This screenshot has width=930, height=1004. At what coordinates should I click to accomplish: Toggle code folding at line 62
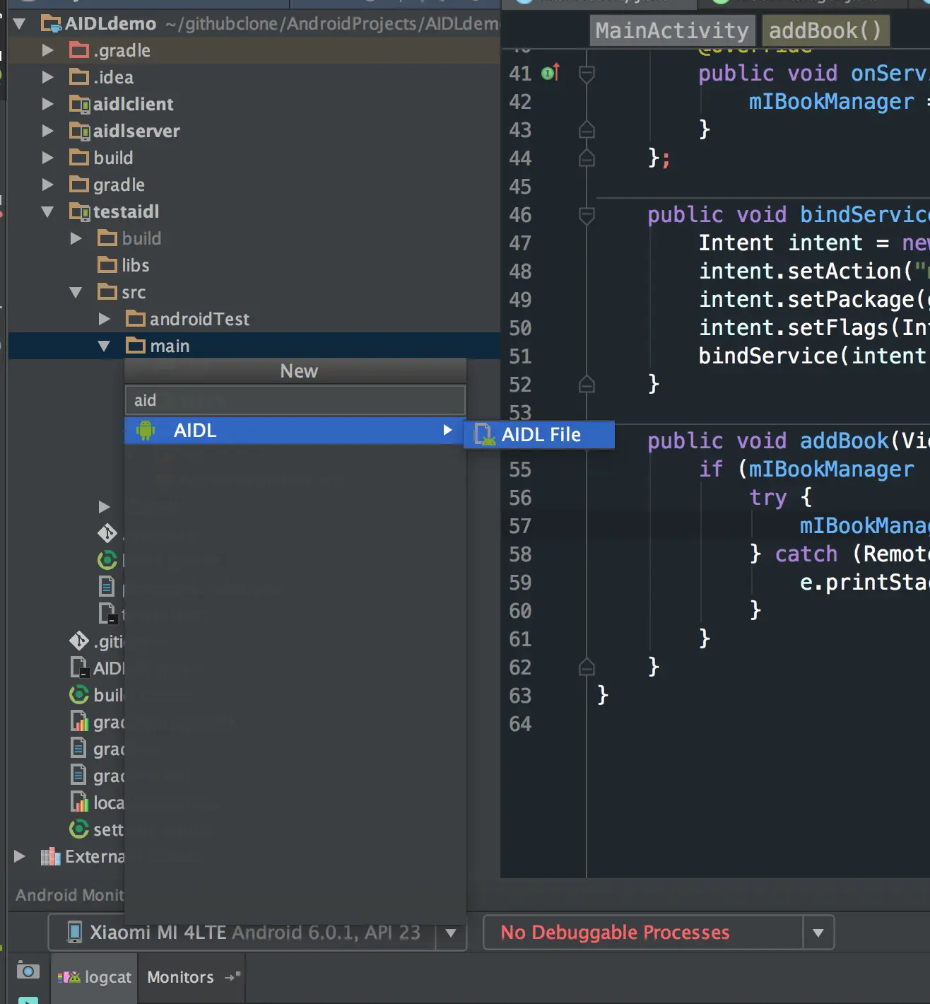coord(587,667)
